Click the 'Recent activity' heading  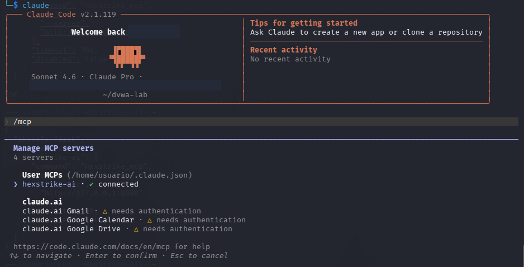tap(284, 50)
